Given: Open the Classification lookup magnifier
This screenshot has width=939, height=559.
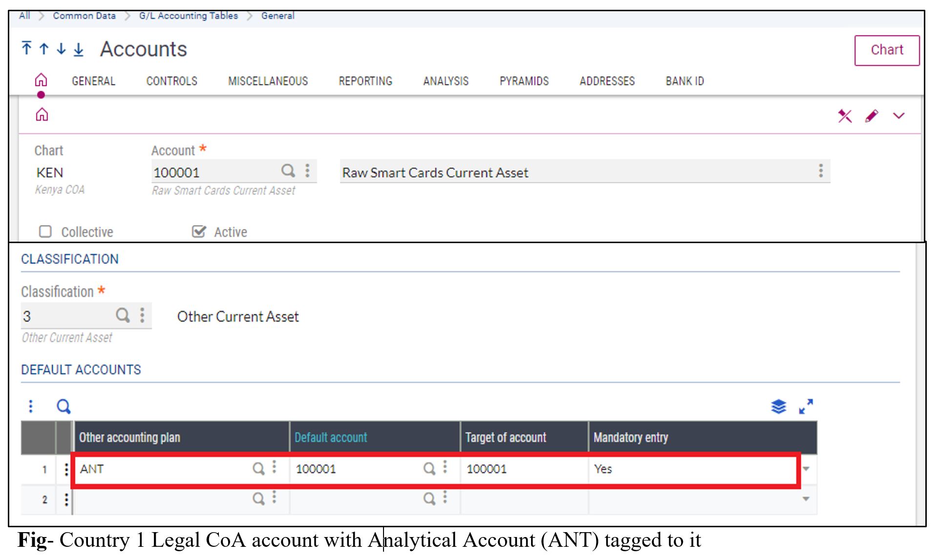Looking at the screenshot, I should 122,315.
